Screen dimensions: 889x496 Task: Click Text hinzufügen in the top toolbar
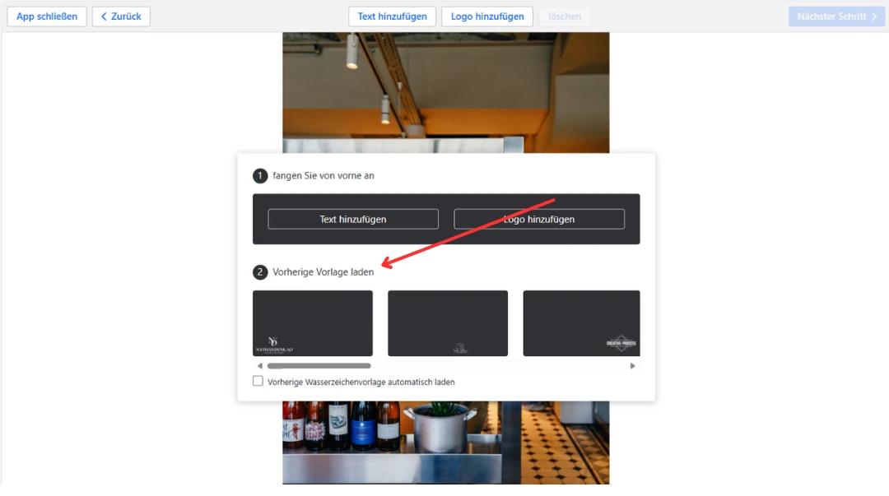tap(392, 16)
